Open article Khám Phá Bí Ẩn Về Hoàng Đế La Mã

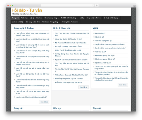pos(68,50)
